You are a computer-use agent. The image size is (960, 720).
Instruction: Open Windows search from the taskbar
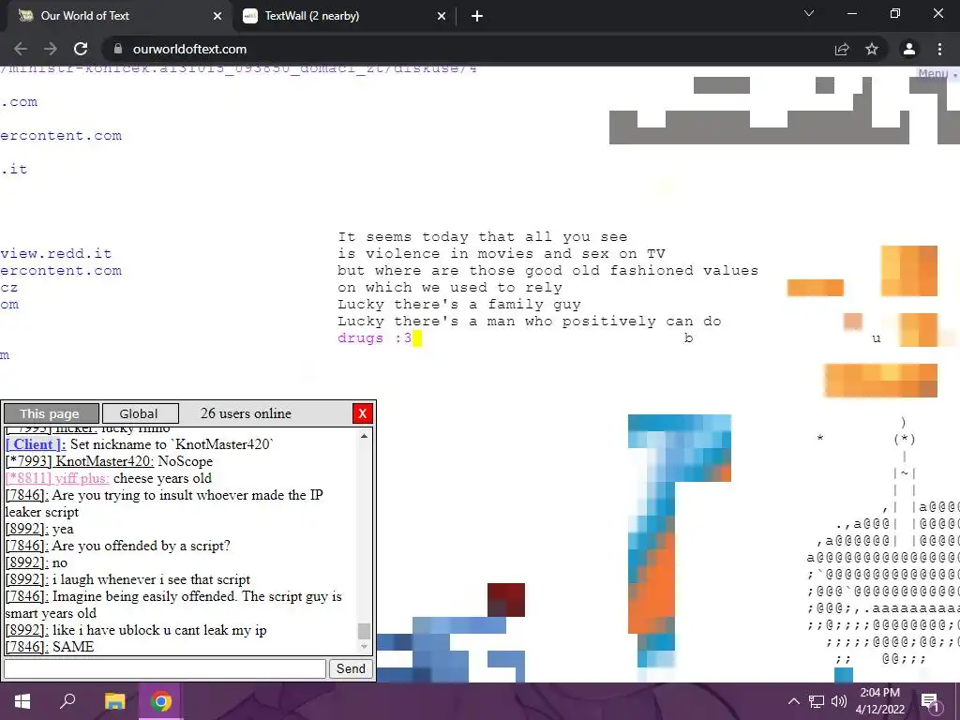click(x=67, y=701)
